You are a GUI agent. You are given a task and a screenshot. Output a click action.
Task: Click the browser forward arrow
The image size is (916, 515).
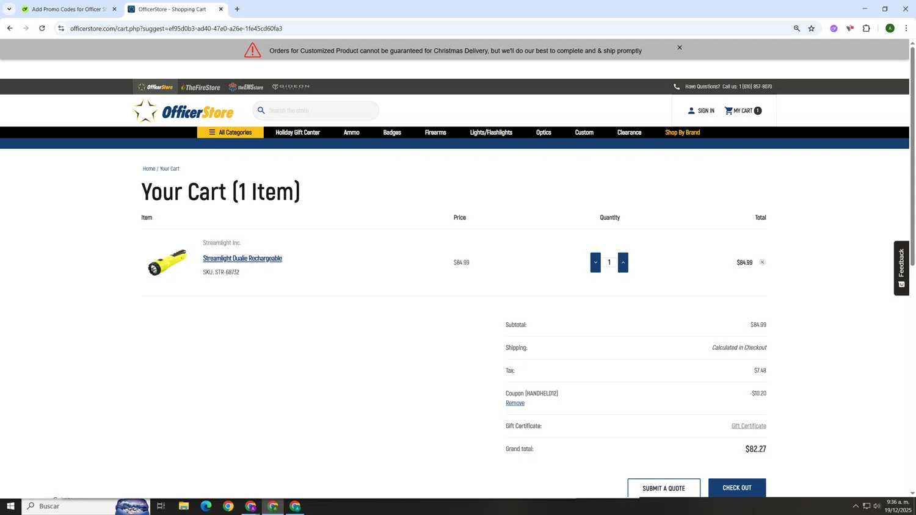pyautogui.click(x=26, y=28)
